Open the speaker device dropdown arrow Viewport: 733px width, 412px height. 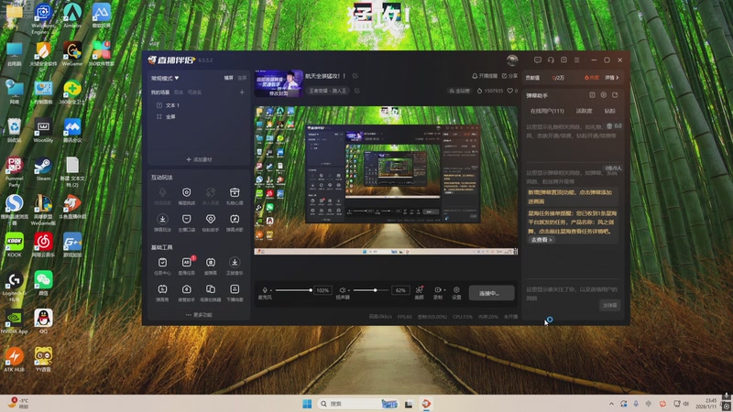[349, 290]
